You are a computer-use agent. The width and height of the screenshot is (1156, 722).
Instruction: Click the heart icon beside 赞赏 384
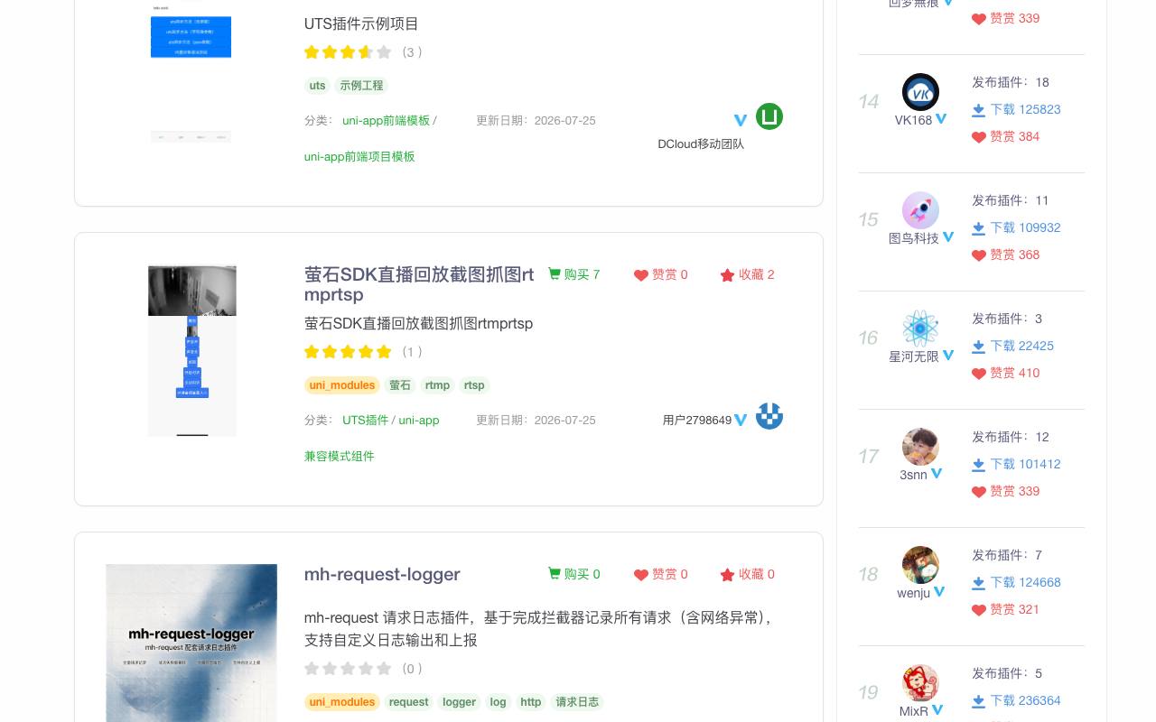click(978, 137)
